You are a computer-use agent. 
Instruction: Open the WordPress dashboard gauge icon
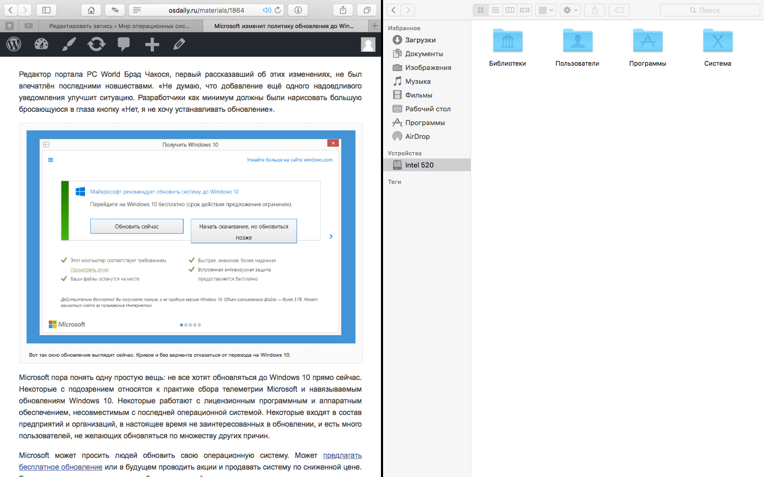41,45
